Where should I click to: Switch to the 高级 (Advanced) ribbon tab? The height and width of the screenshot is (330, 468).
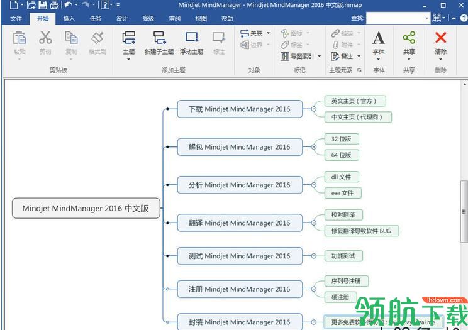[148, 18]
